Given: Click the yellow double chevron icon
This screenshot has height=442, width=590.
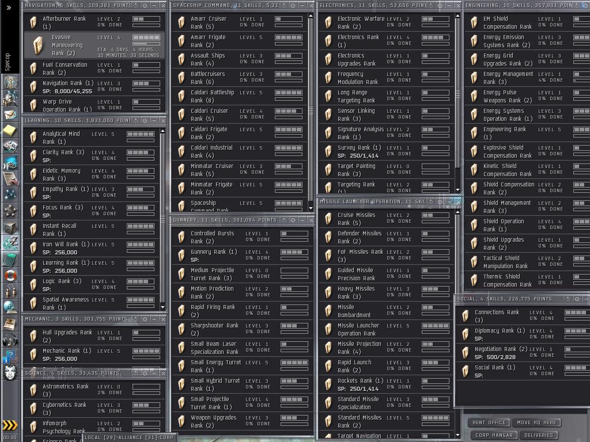Looking at the screenshot, I should [10, 425].
